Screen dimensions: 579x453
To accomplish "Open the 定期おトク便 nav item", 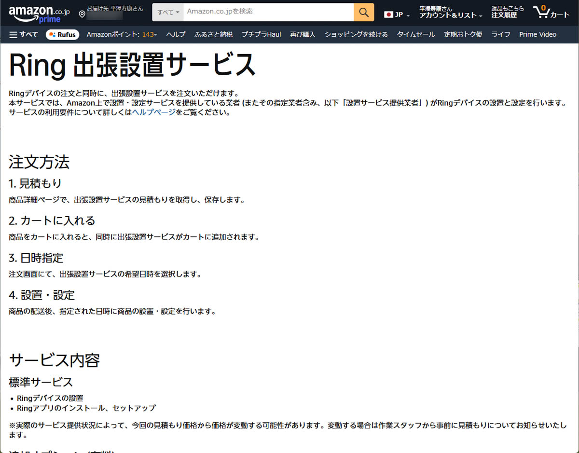I will (463, 35).
